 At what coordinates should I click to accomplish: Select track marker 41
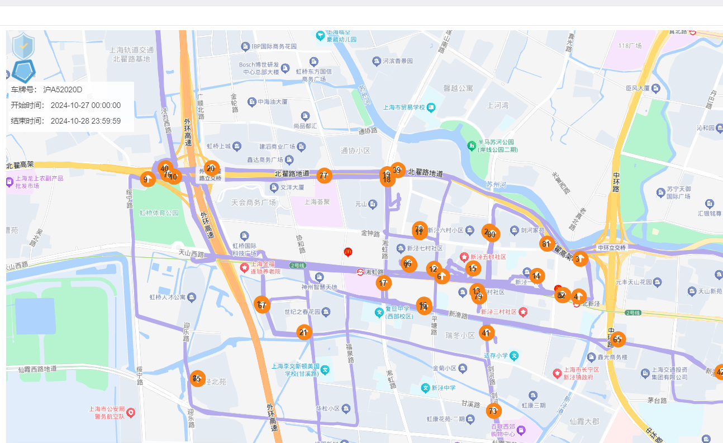point(487,333)
